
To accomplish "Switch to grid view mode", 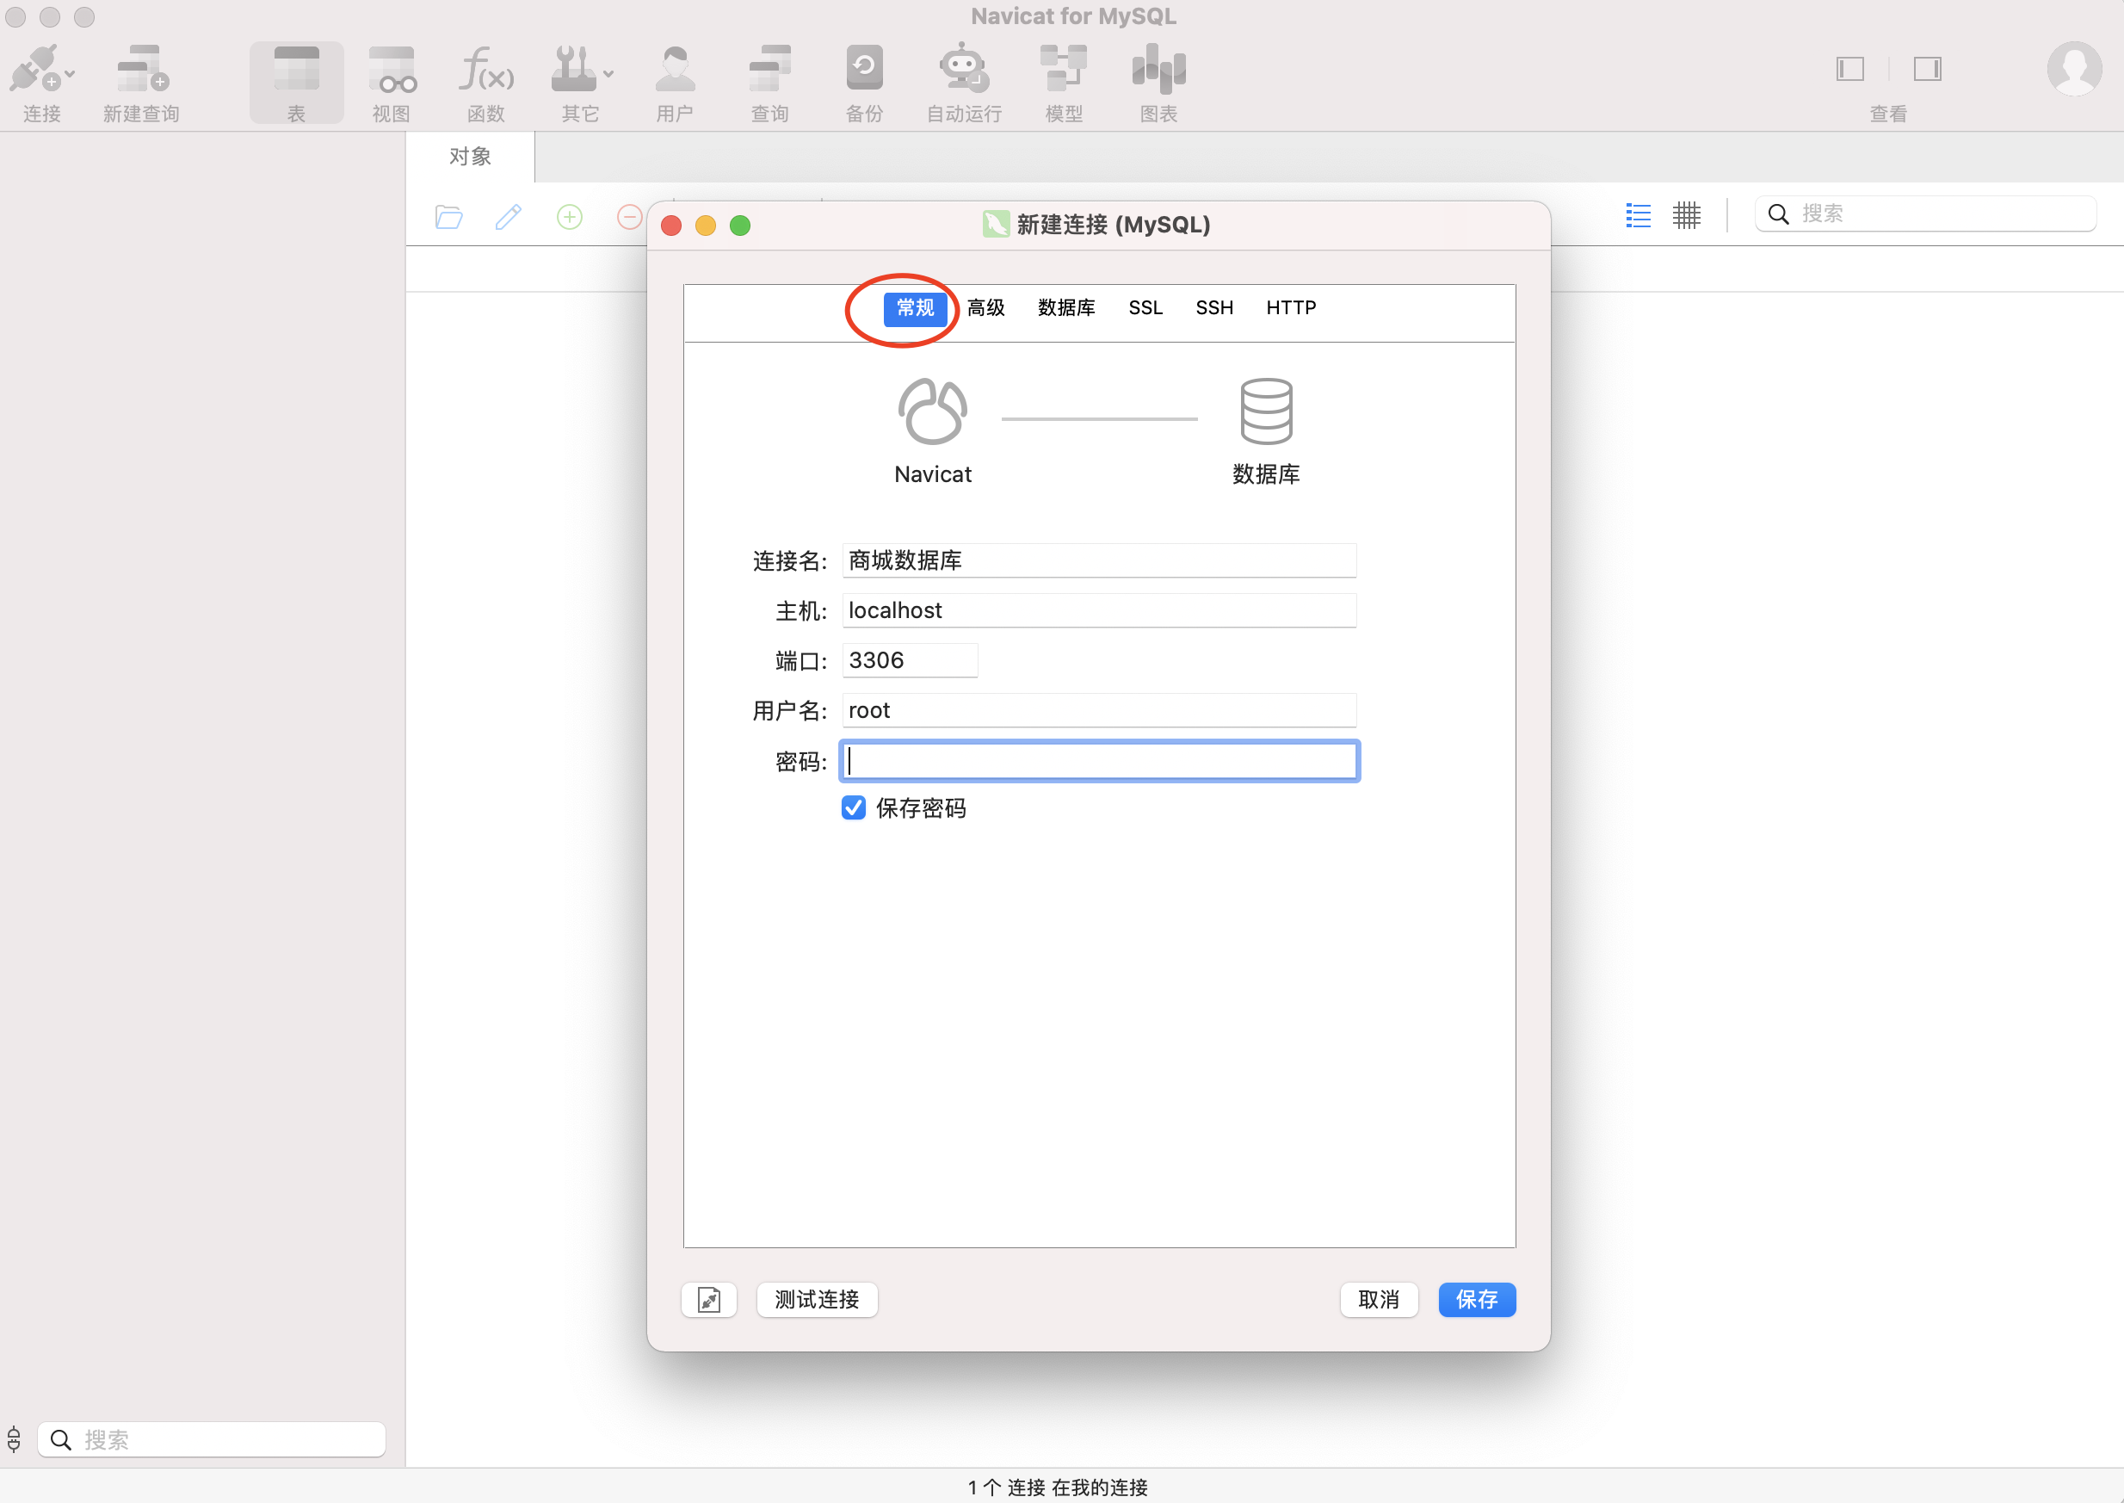I will (1687, 216).
